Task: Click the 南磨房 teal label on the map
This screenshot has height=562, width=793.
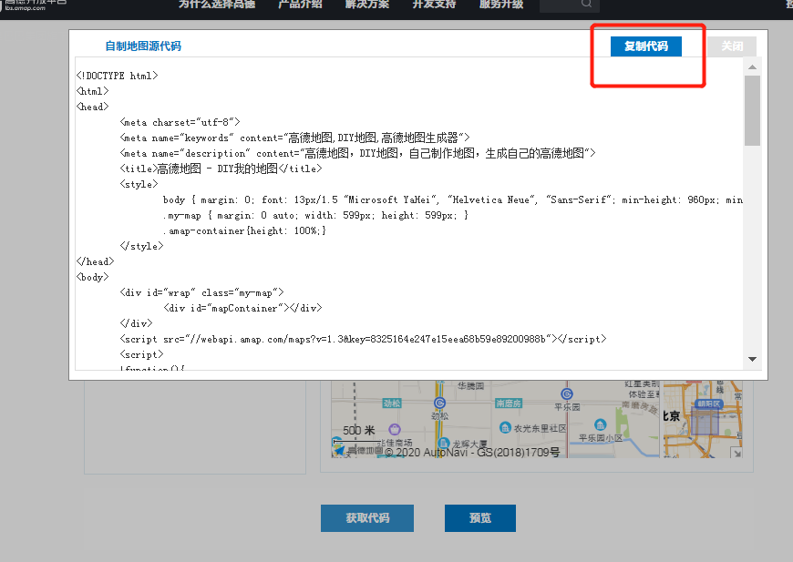Action: (x=509, y=404)
